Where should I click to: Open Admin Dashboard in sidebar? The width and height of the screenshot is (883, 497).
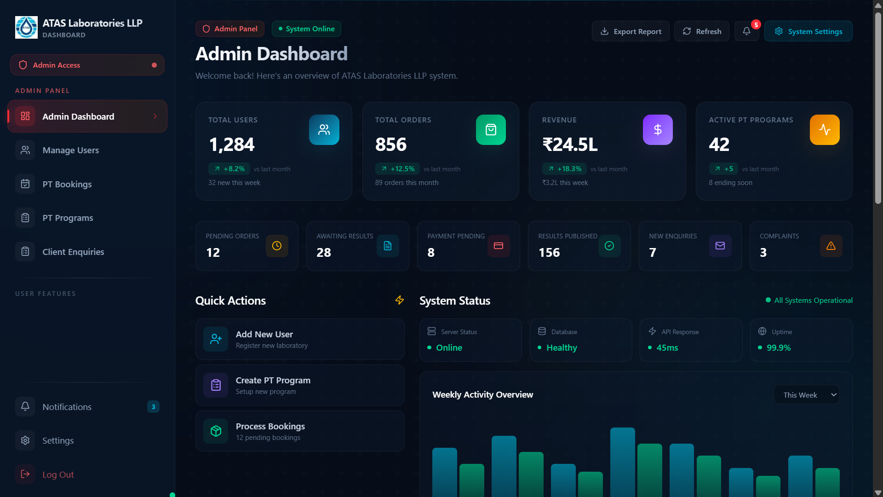(x=87, y=116)
